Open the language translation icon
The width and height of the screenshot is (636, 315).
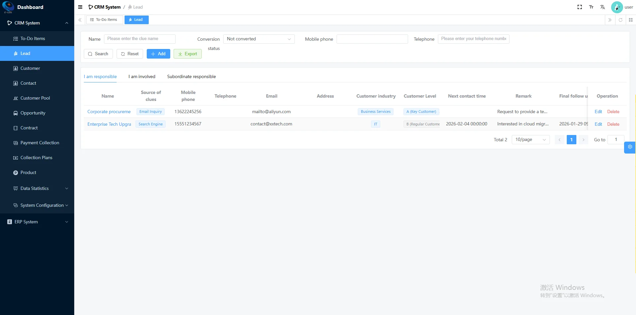pyautogui.click(x=603, y=7)
